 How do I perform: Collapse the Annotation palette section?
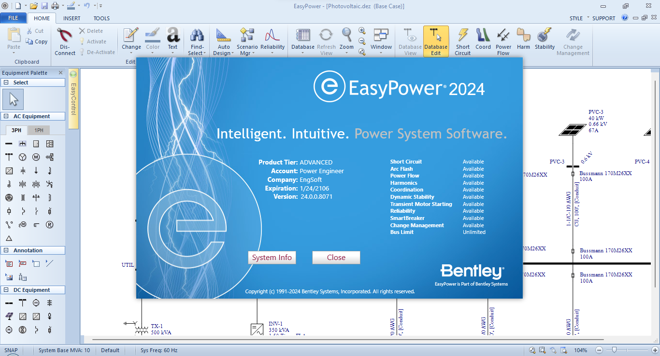pyautogui.click(x=6, y=250)
